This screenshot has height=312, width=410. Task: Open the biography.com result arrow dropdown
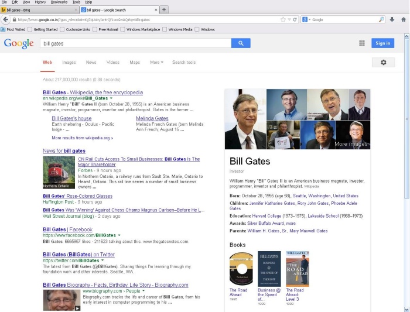pyautogui.click(x=143, y=291)
